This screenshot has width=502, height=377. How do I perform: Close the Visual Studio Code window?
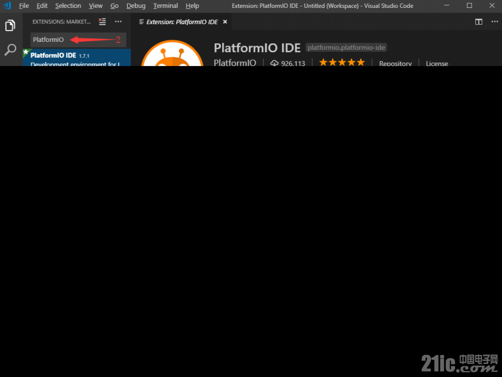point(492,5)
